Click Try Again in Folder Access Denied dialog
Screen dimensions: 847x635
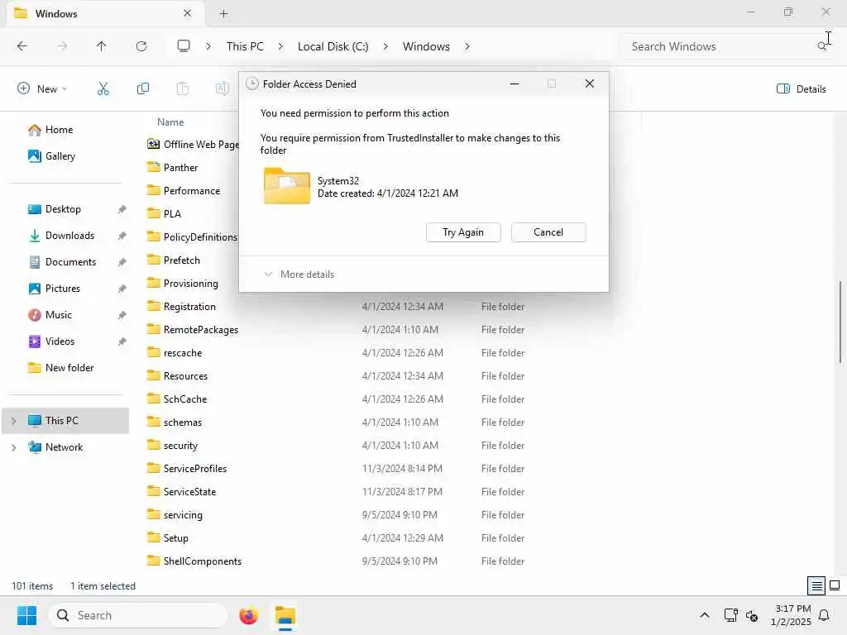463,232
